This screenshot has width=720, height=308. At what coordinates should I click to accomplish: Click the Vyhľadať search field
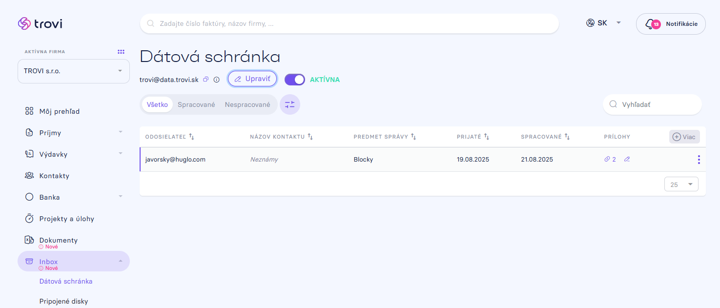pyautogui.click(x=652, y=104)
